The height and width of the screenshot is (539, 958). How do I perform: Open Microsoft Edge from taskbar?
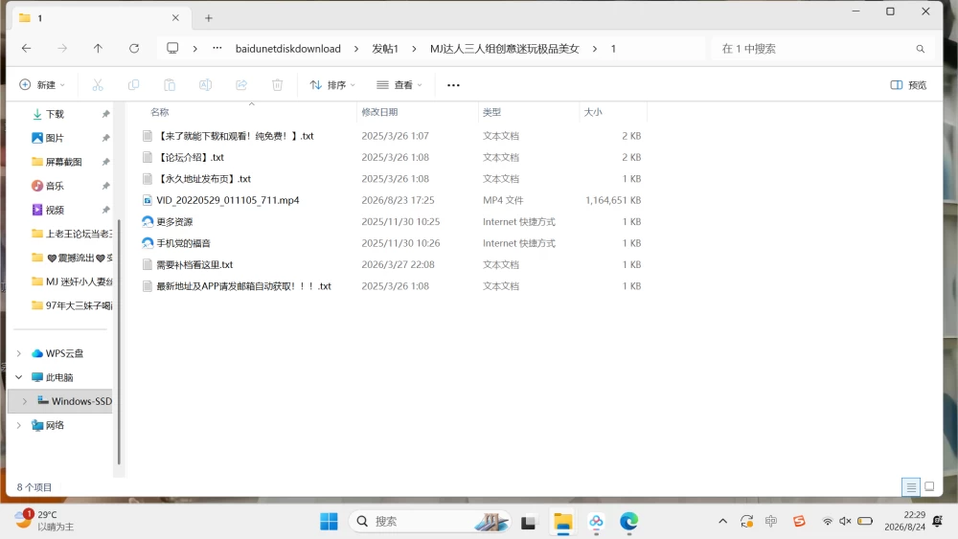(628, 522)
